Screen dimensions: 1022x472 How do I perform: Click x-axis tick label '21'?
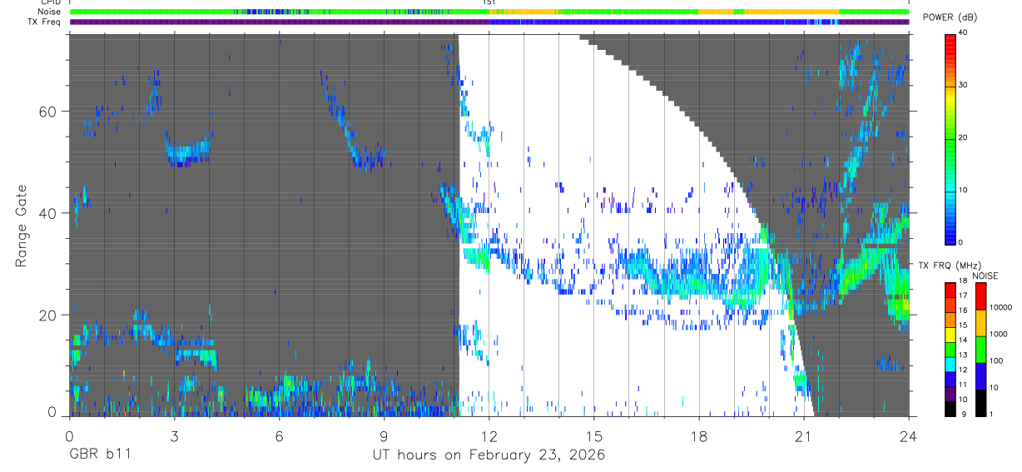[803, 435]
